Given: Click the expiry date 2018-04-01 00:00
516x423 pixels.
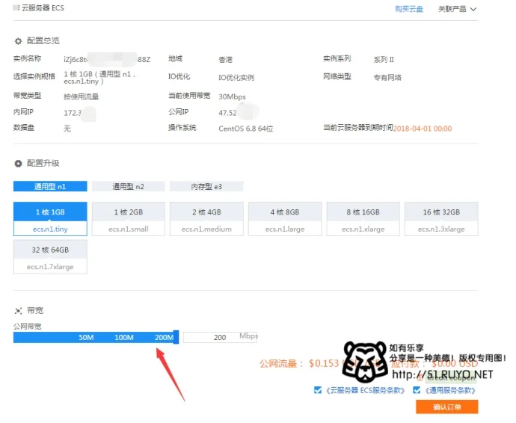Looking at the screenshot, I should [x=423, y=129].
